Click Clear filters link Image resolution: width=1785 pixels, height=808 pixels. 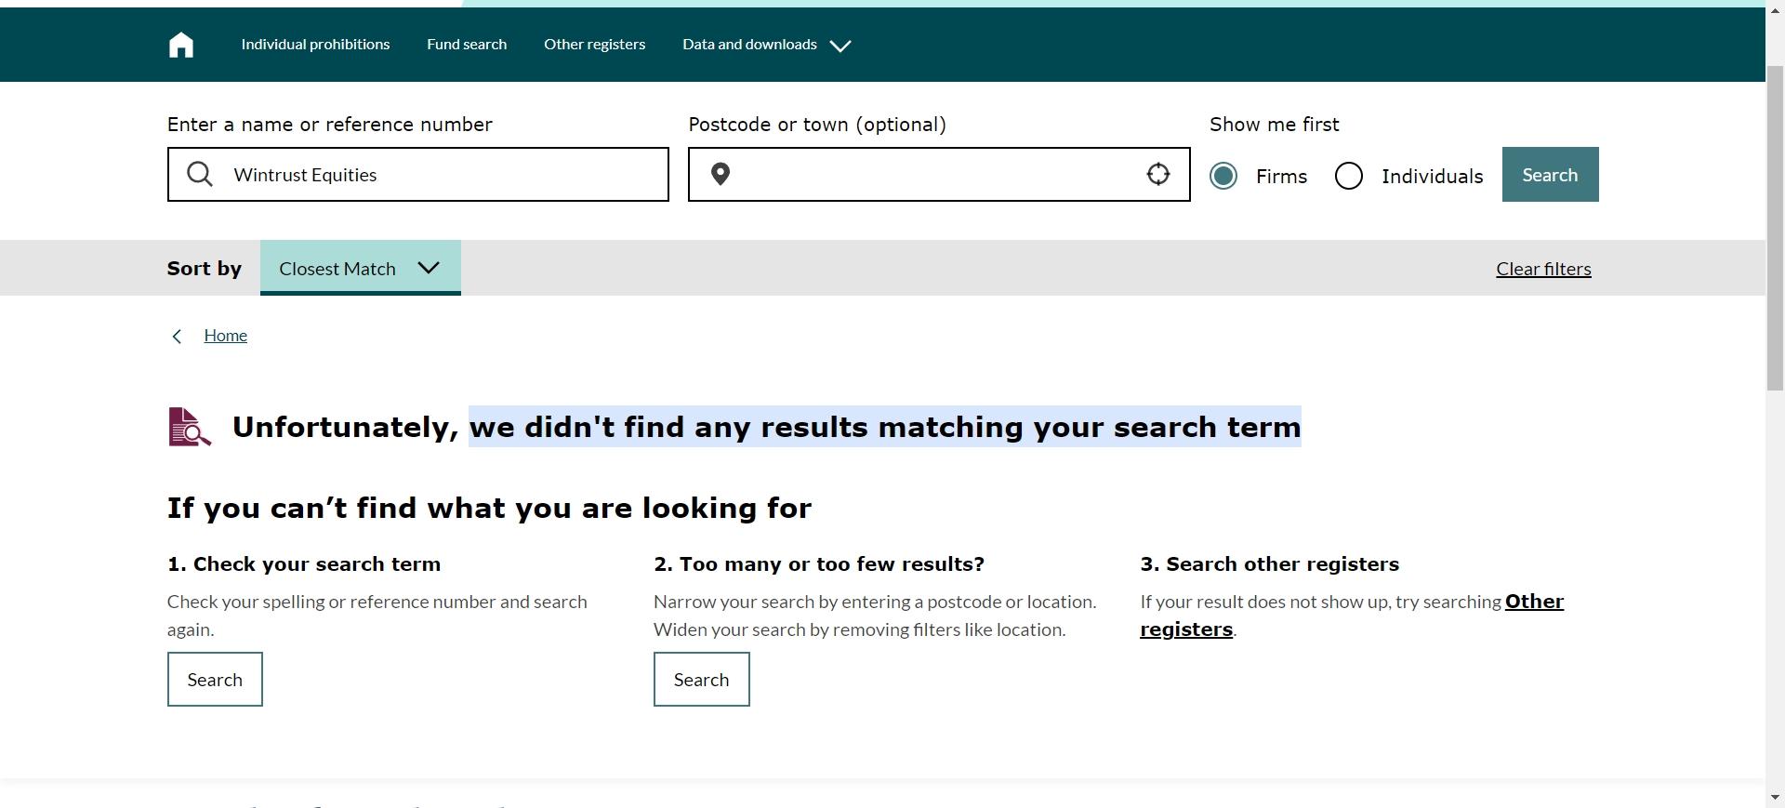coord(1543,269)
